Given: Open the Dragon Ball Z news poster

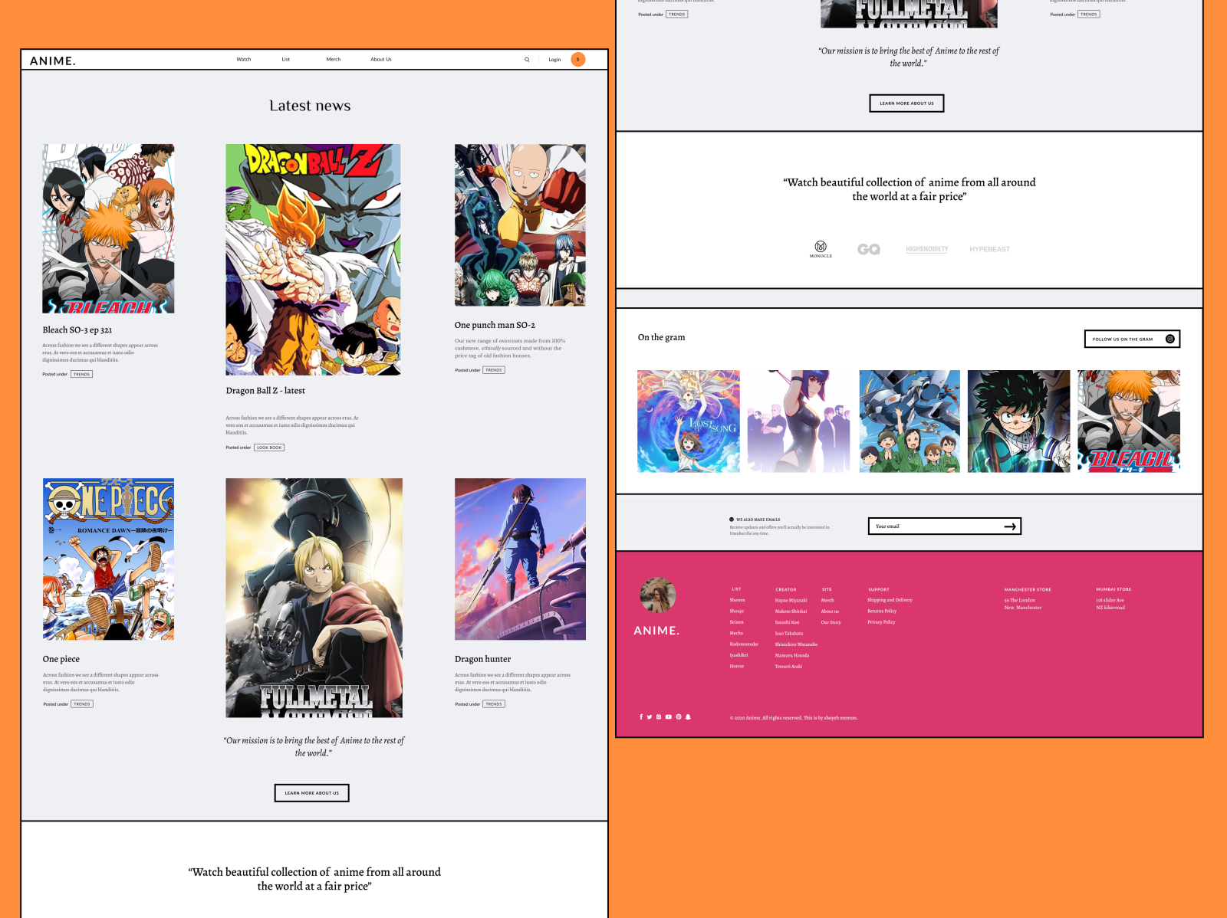Looking at the screenshot, I should click(x=313, y=260).
